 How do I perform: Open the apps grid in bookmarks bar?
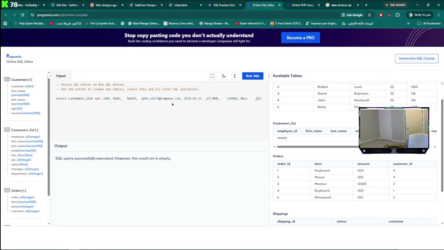pos(5,23)
